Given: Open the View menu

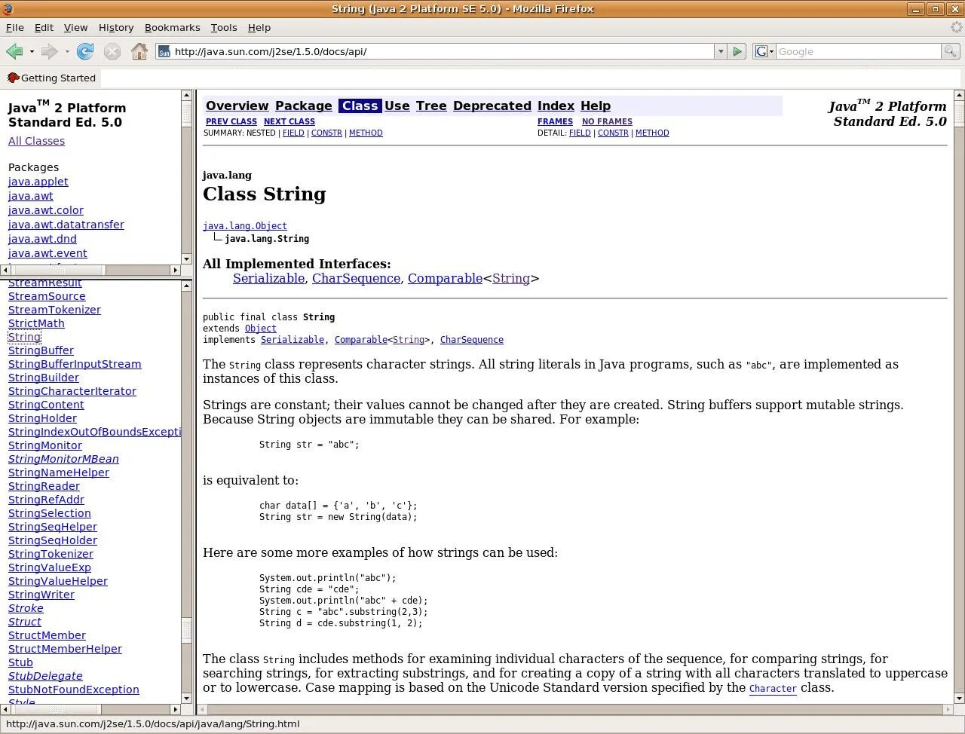Looking at the screenshot, I should pos(75,27).
